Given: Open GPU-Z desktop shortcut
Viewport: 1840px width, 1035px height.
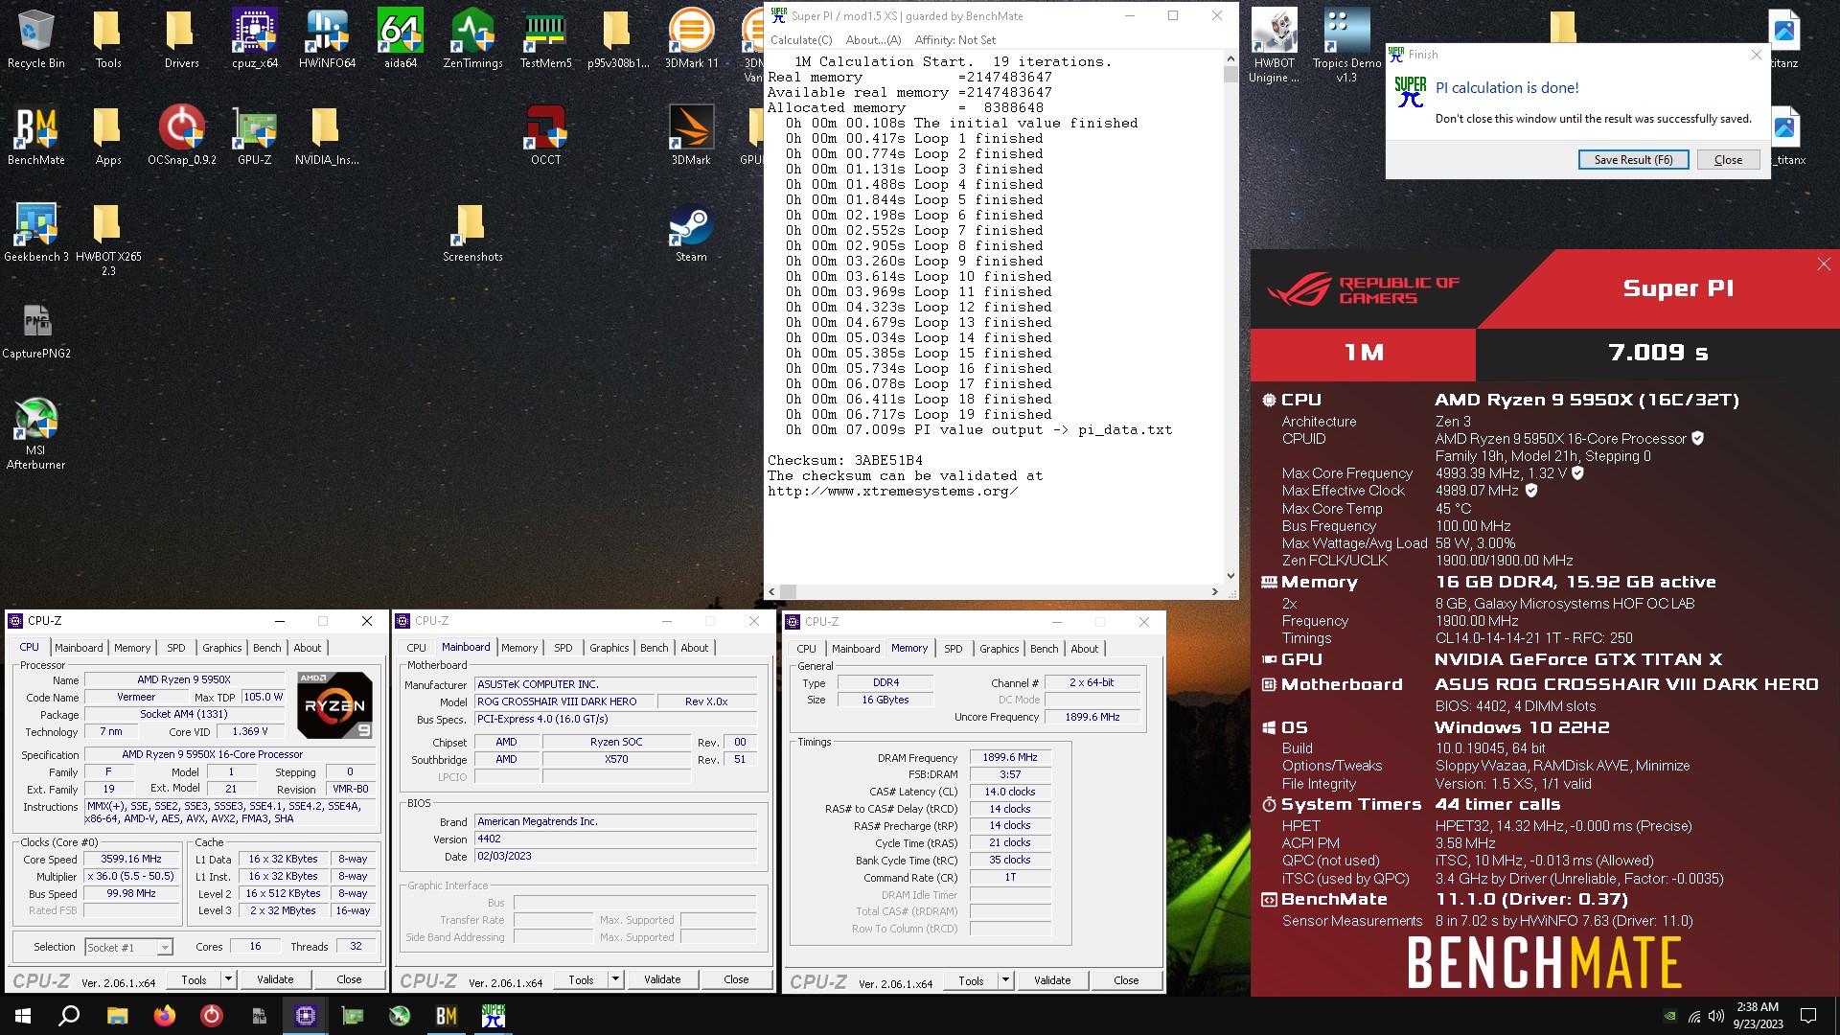Looking at the screenshot, I should pyautogui.click(x=255, y=135).
